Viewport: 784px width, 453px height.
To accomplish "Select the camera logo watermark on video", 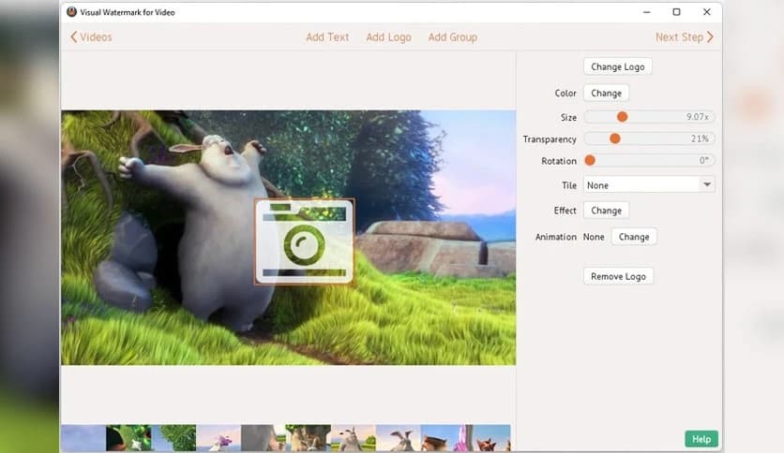I will tap(304, 241).
